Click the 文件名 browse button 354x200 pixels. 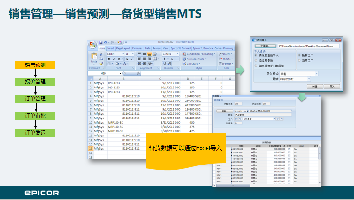coord(265,46)
